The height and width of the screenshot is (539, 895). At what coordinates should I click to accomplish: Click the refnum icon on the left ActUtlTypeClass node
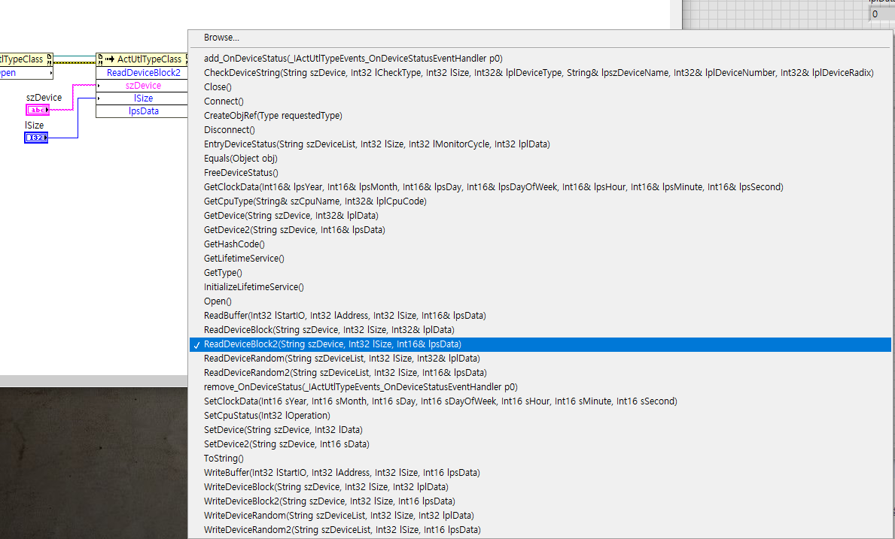[x=48, y=56]
